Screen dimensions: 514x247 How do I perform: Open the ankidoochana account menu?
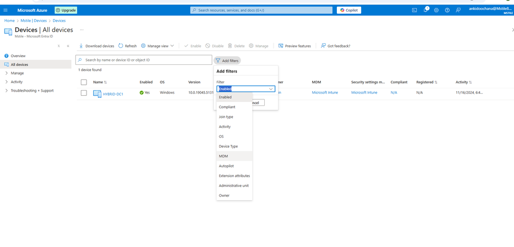tap(491, 10)
